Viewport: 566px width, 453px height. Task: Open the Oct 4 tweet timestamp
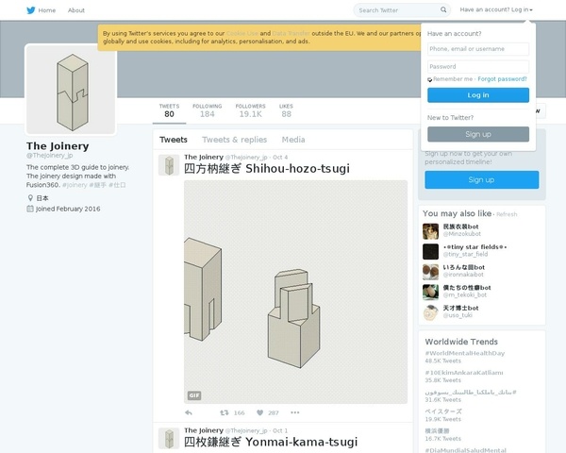coord(280,158)
